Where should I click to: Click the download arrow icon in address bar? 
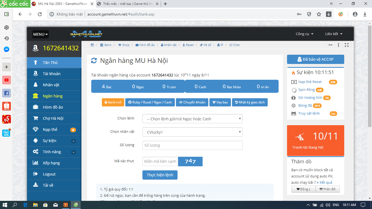coord(329,14)
